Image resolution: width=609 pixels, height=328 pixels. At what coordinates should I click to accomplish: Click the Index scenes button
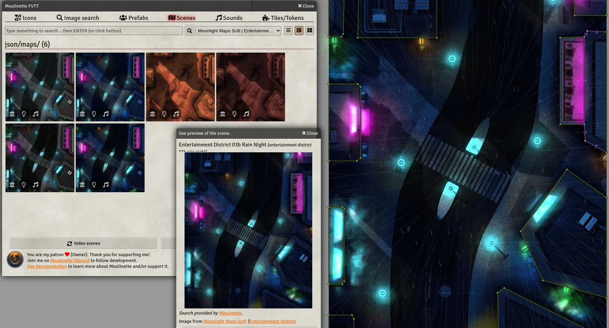tap(84, 243)
